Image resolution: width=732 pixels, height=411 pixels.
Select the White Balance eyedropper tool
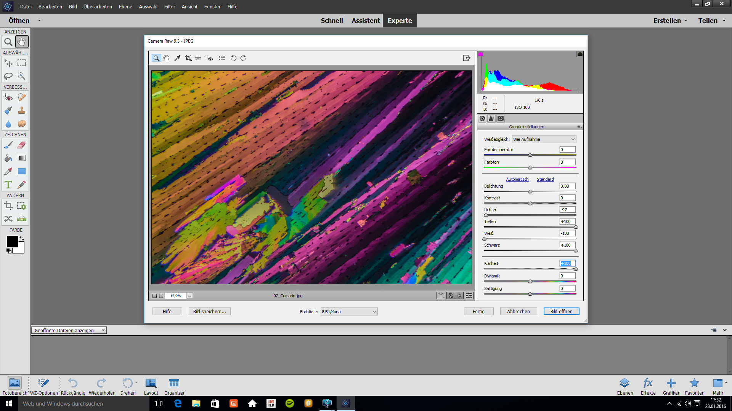177,58
